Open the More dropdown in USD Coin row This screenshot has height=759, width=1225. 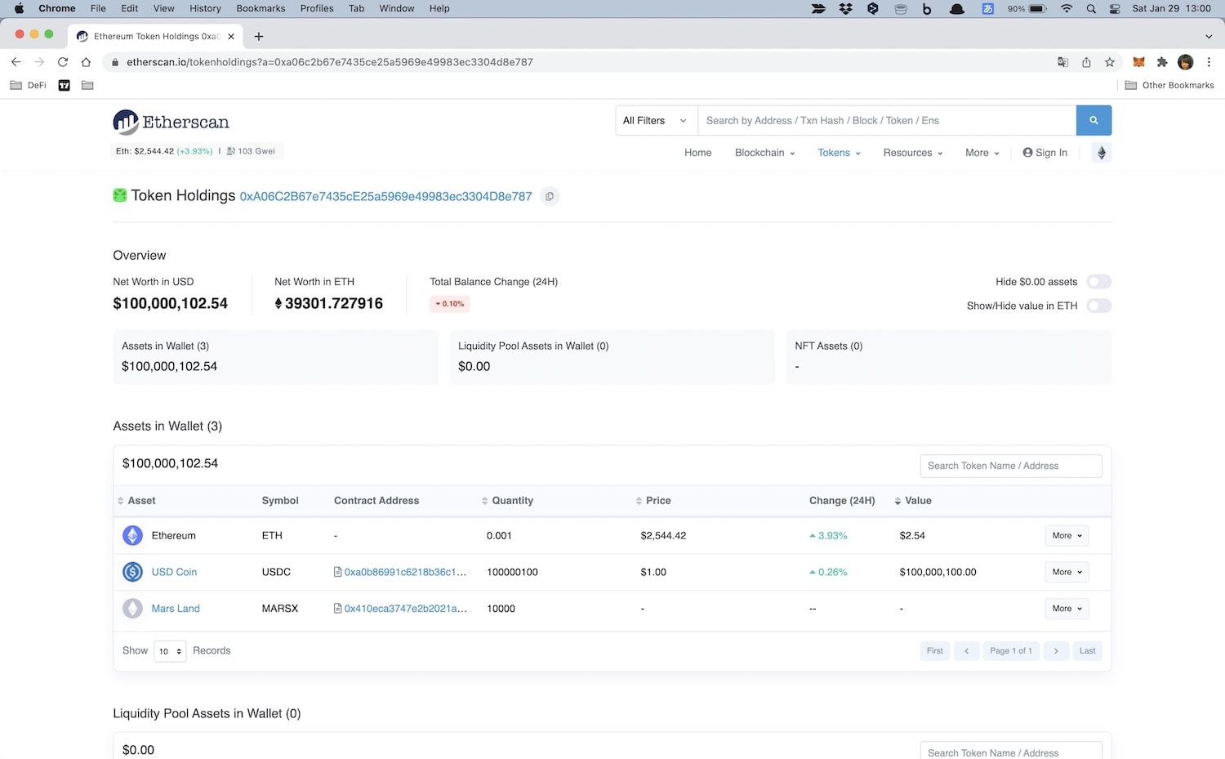(1067, 572)
